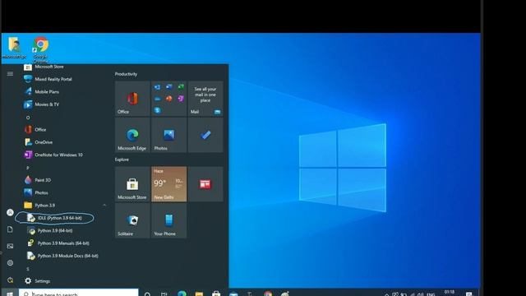526x296 pixels.
Task: Select the folder icon on the desktop
Action: click(x=14, y=48)
